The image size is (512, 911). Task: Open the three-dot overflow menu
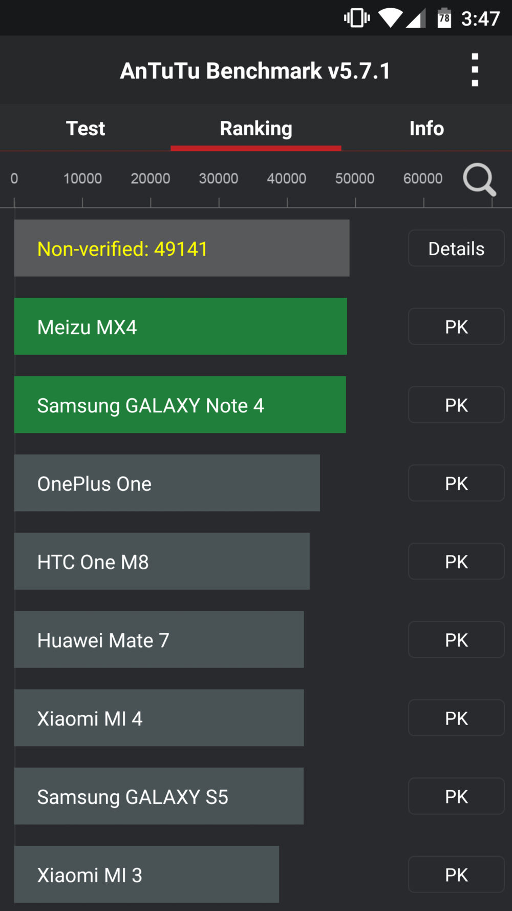click(475, 70)
